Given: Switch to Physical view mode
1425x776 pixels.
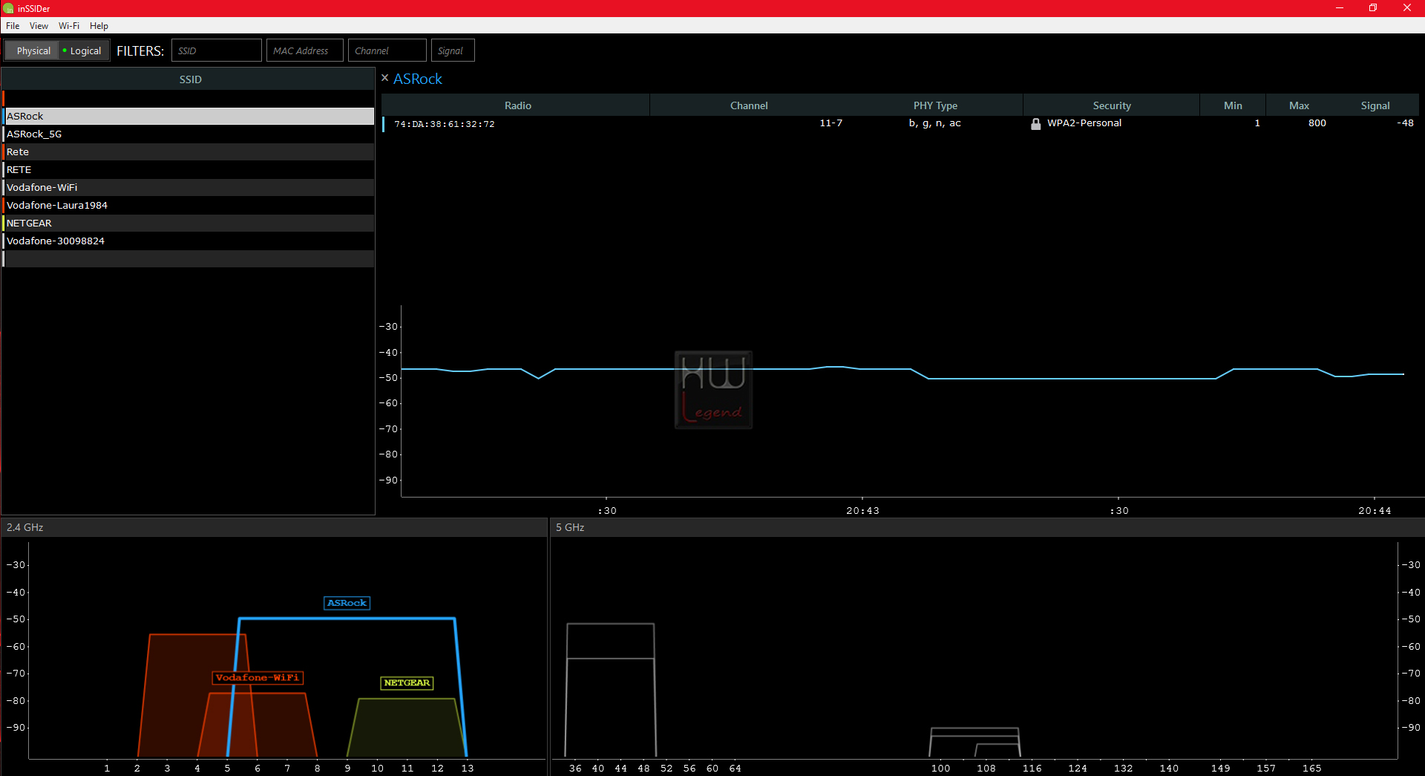Looking at the screenshot, I should [33, 50].
